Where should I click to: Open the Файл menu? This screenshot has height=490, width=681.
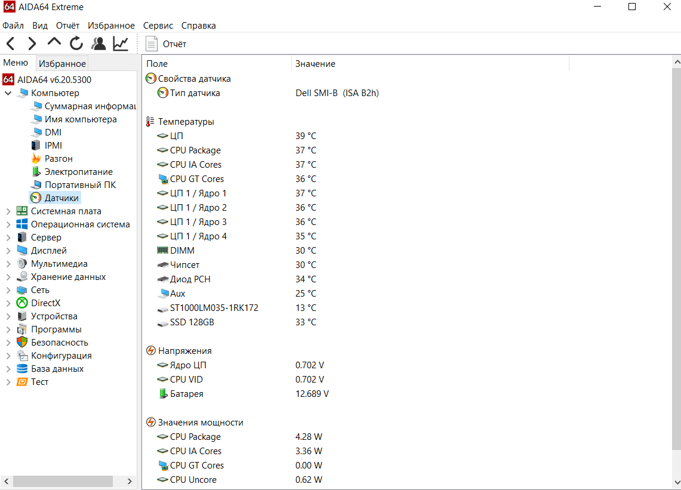[x=13, y=26]
